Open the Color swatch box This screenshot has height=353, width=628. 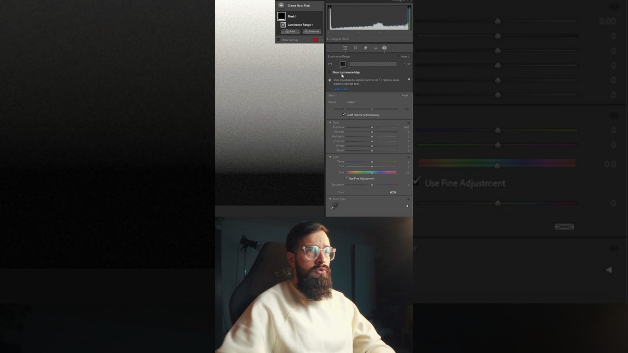393,192
